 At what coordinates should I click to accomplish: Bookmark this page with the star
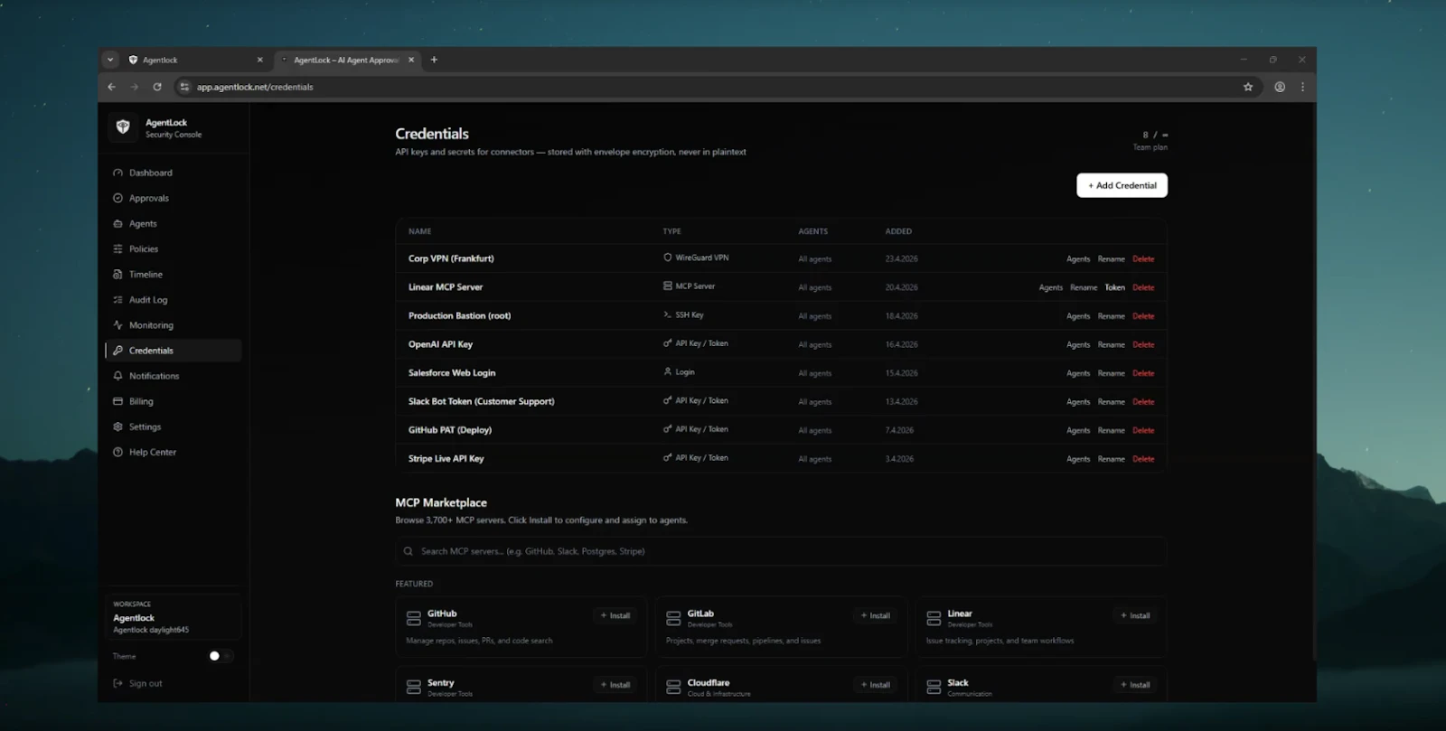(x=1248, y=87)
